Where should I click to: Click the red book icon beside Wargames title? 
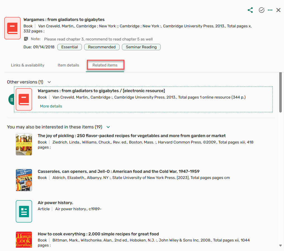point(13,28)
